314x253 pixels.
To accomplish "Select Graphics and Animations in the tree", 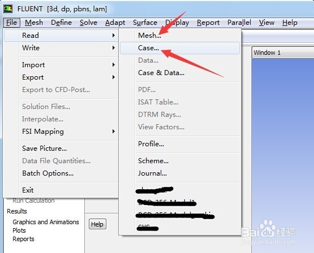I will click(46, 222).
